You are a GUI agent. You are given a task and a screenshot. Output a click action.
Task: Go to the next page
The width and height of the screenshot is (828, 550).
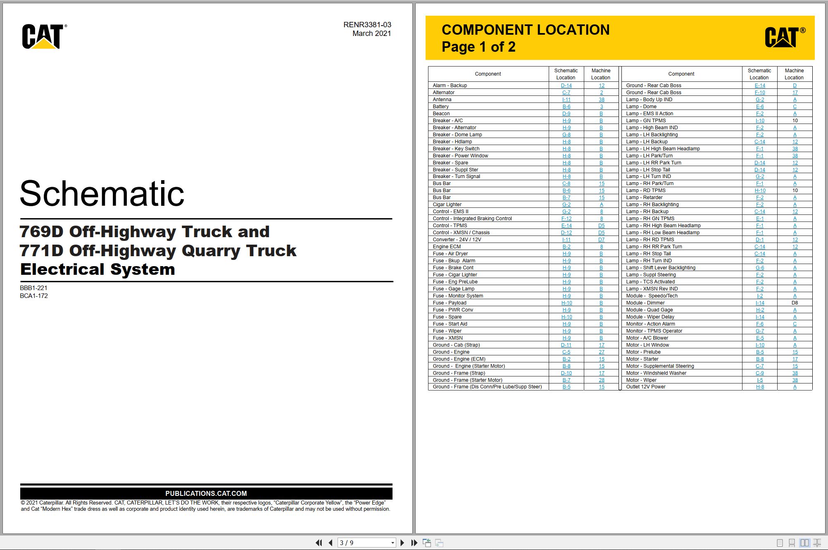pos(402,543)
